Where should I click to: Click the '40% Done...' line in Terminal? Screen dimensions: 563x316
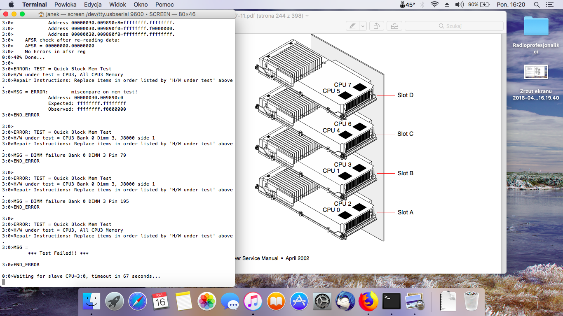click(23, 57)
